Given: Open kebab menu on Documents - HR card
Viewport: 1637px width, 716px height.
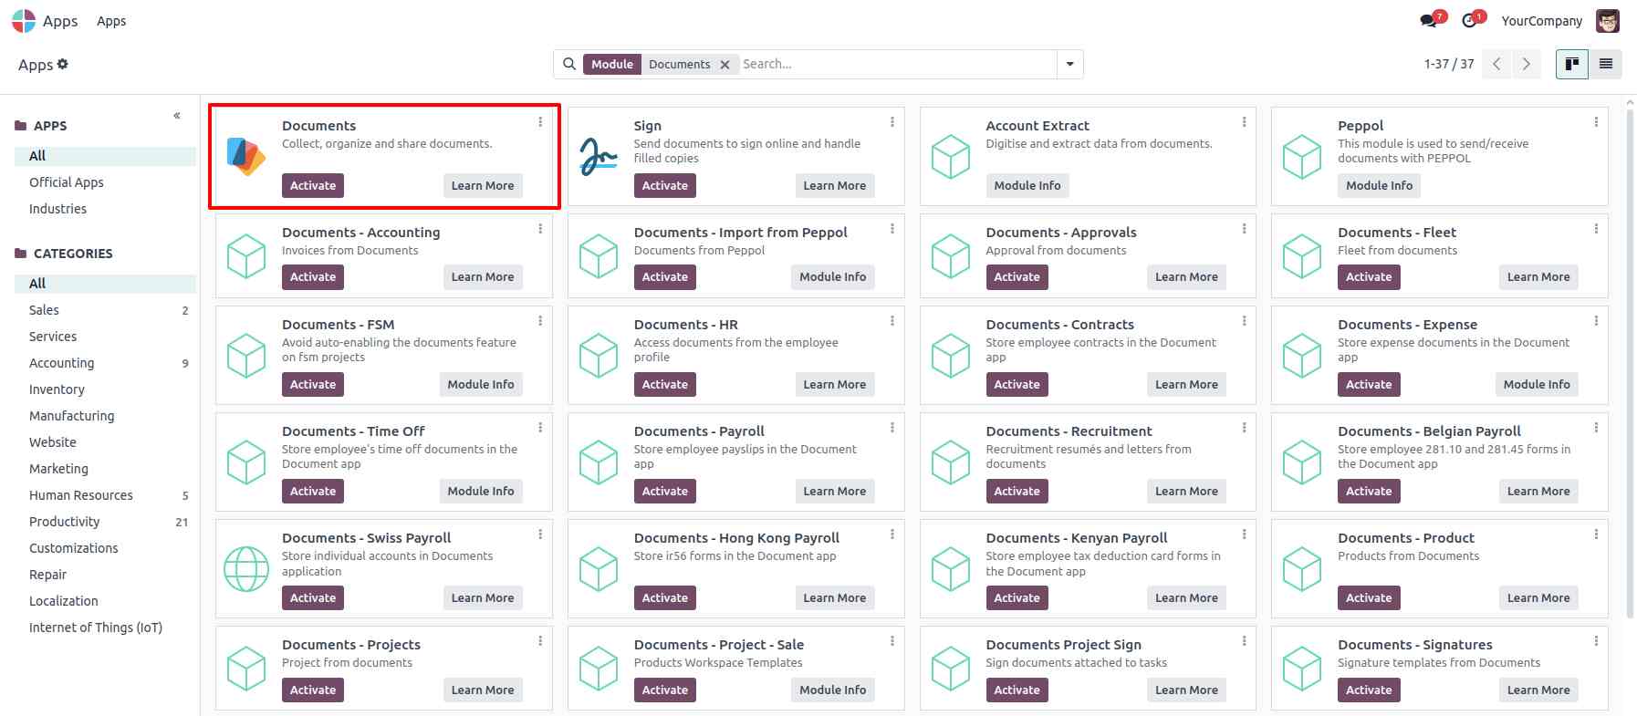Looking at the screenshot, I should [891, 321].
